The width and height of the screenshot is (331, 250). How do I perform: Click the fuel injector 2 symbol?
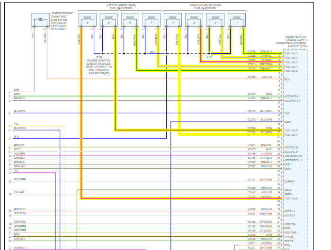(x=215, y=20)
